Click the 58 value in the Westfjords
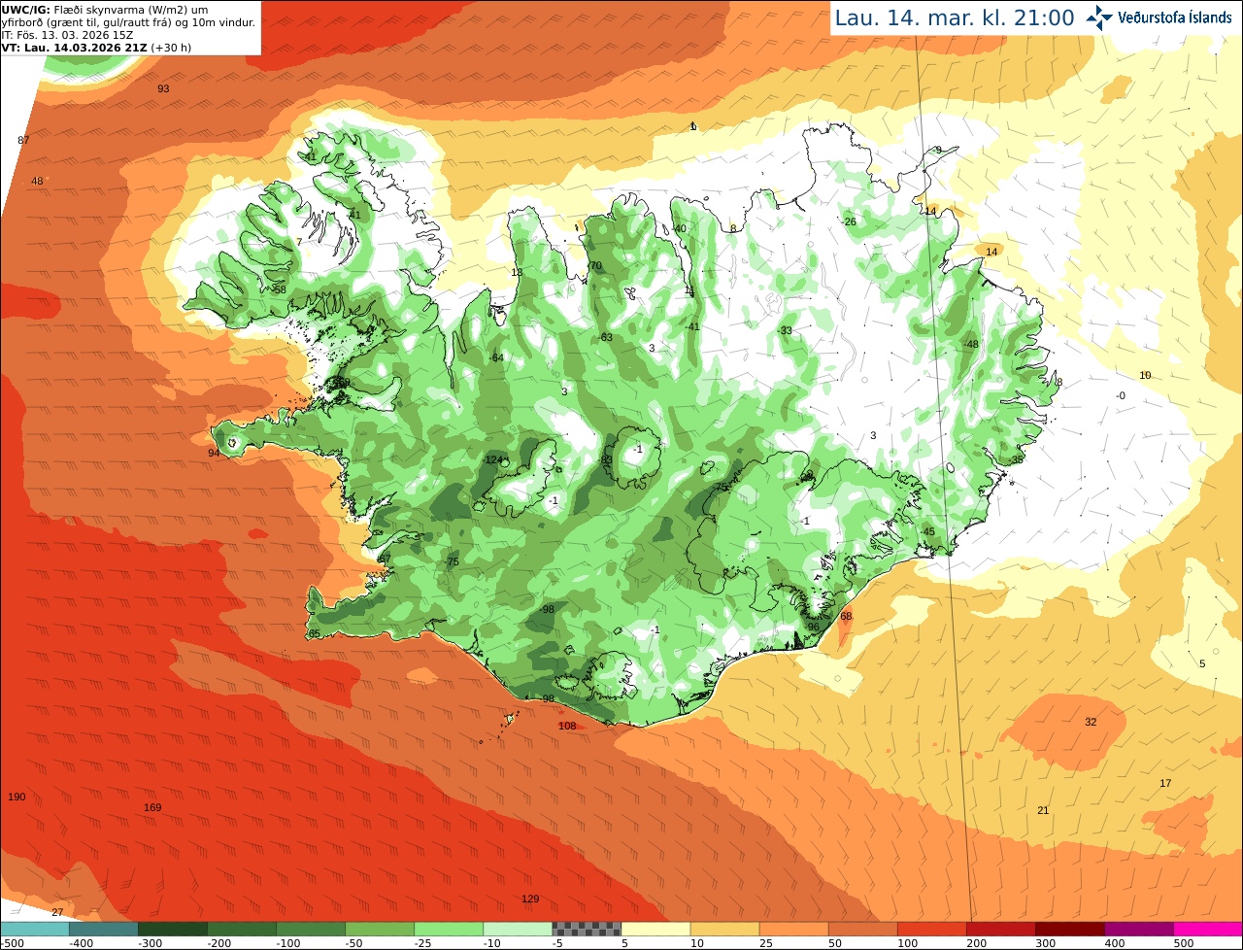 pos(280,289)
